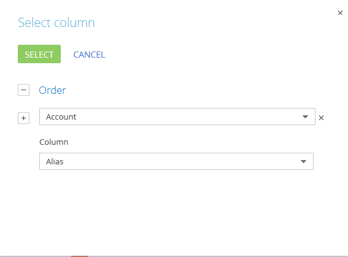
Task: Cancel the column selection
Action: tap(89, 55)
